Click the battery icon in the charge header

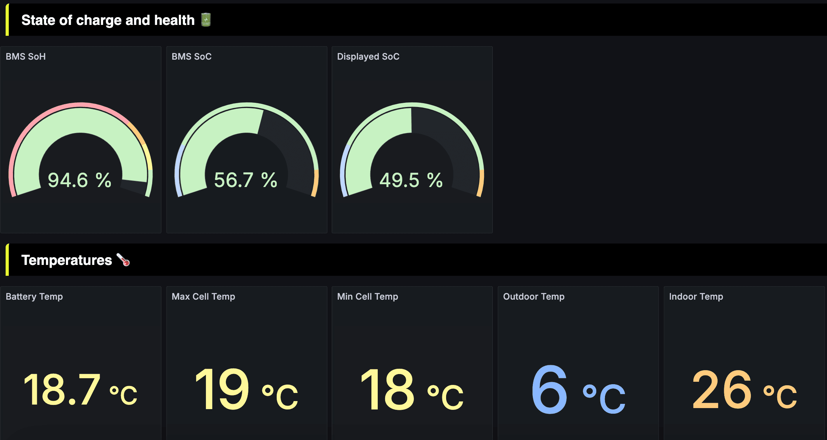(207, 20)
